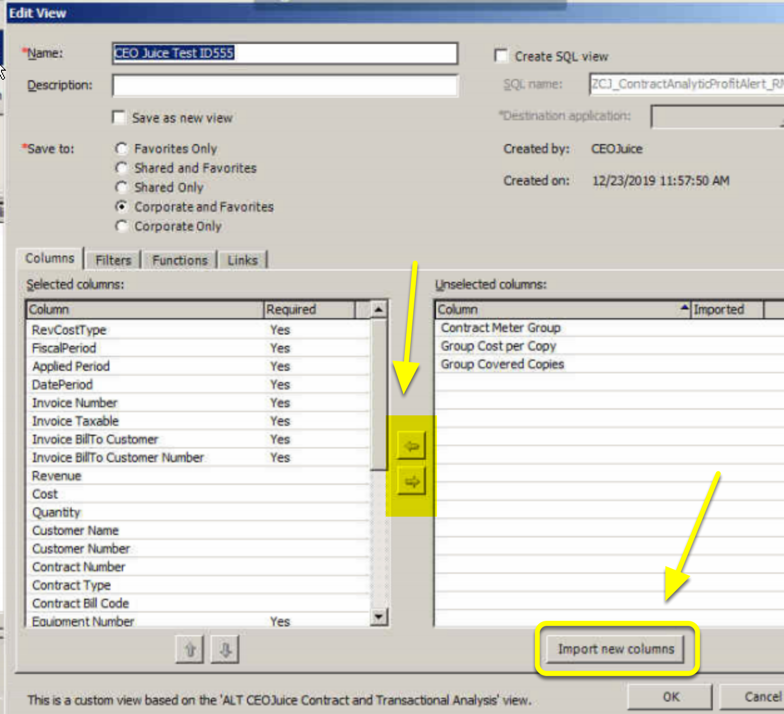Image resolution: width=784 pixels, height=714 pixels.
Task: Select Cost column row
Action: [x=198, y=494]
